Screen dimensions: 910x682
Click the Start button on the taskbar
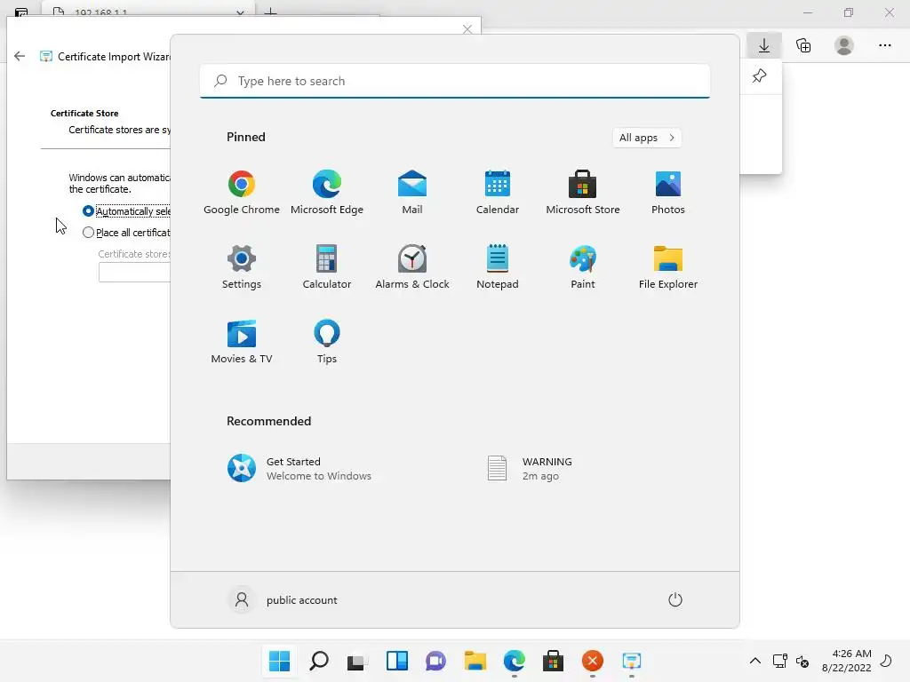point(279,661)
